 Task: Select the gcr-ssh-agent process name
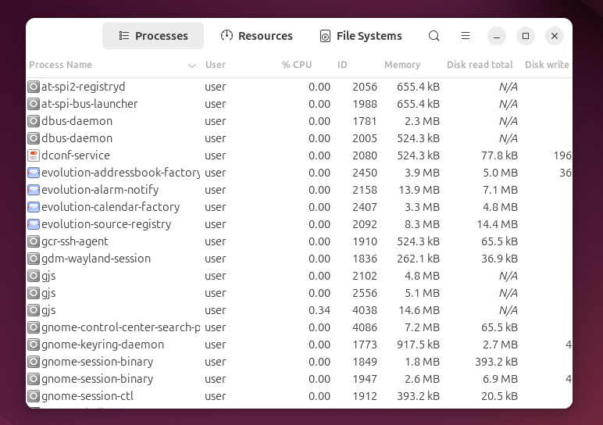(75, 241)
